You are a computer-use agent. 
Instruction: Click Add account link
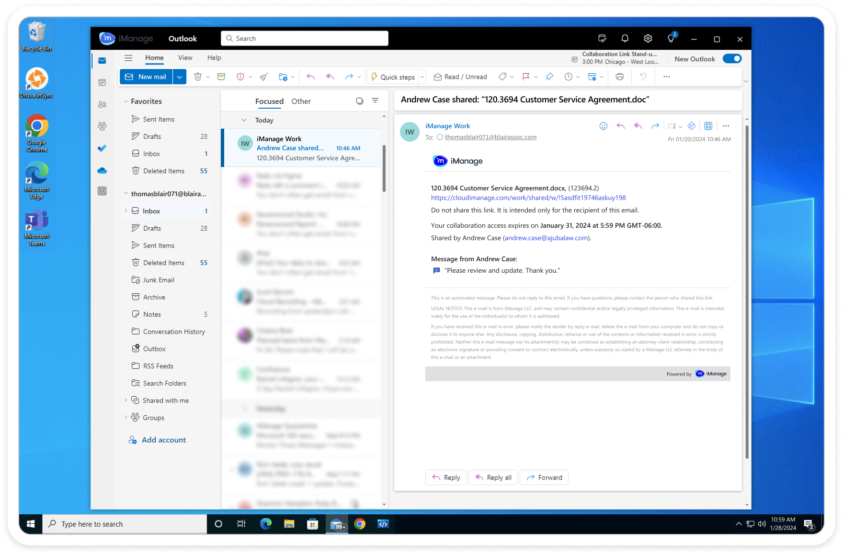(157, 440)
